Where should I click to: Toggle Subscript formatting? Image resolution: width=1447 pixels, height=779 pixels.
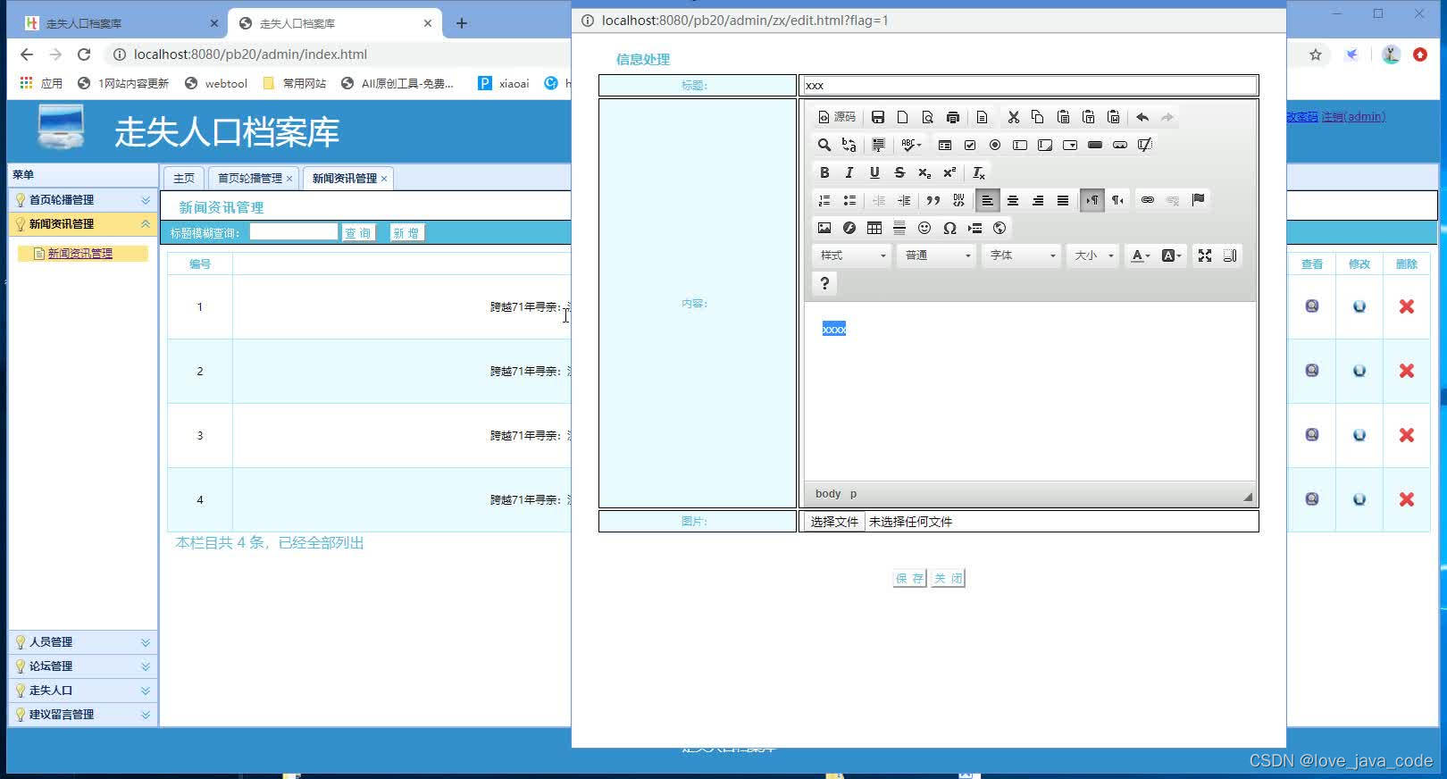click(x=924, y=172)
